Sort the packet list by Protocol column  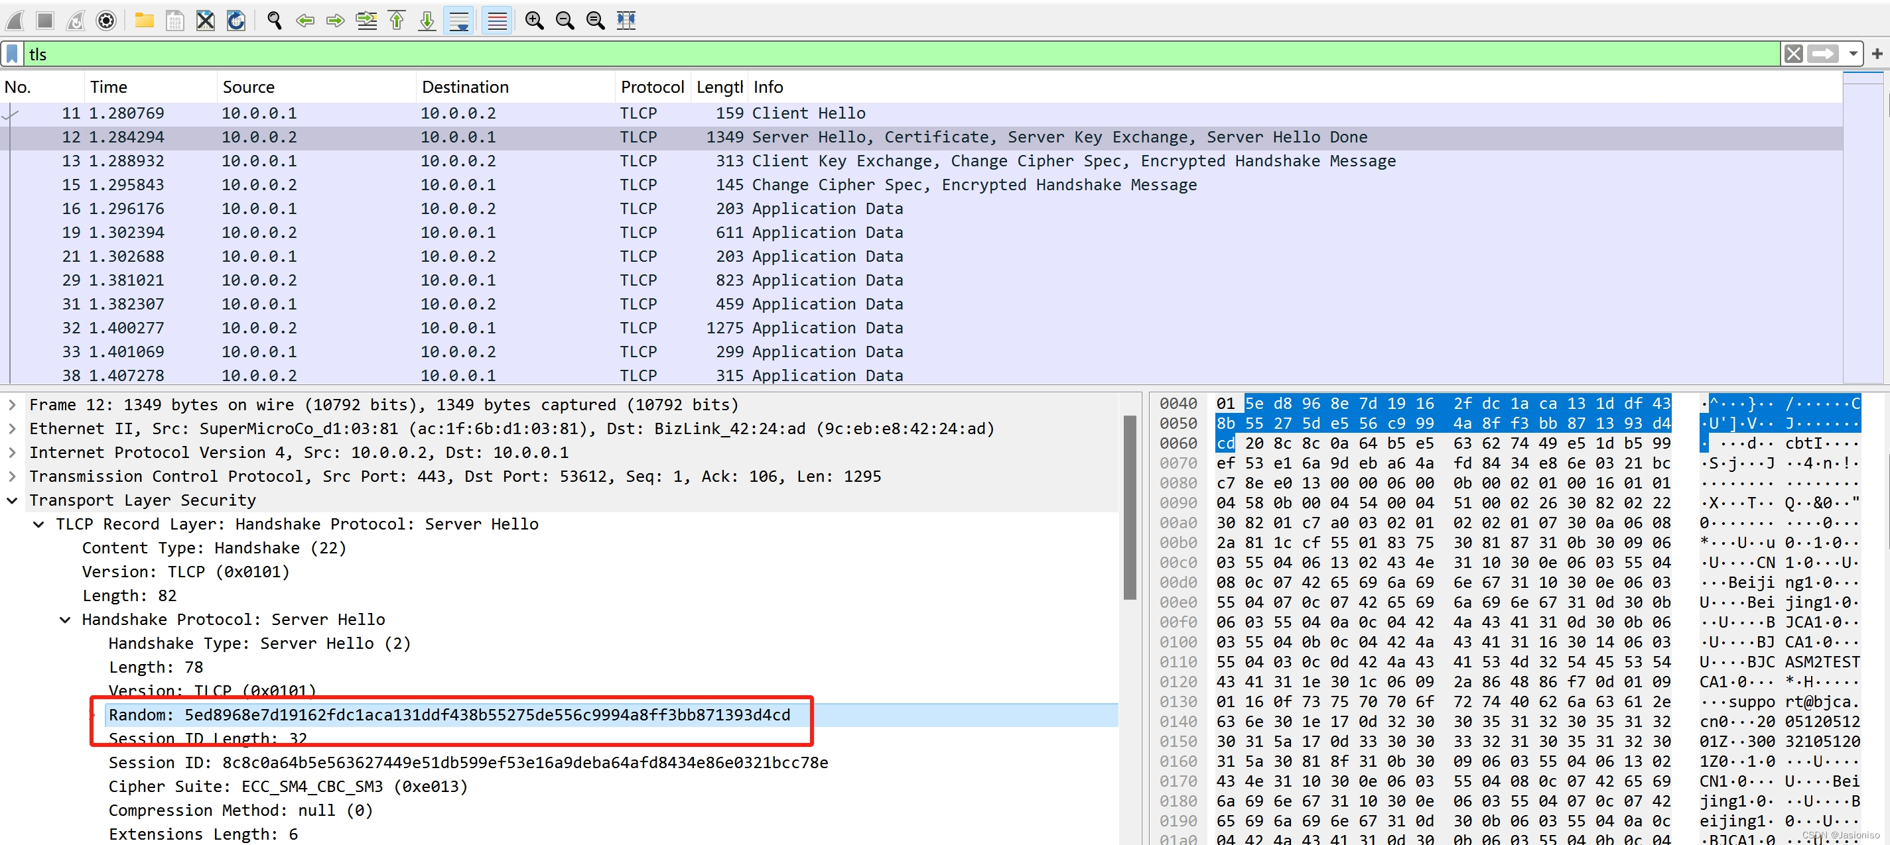[x=651, y=86]
